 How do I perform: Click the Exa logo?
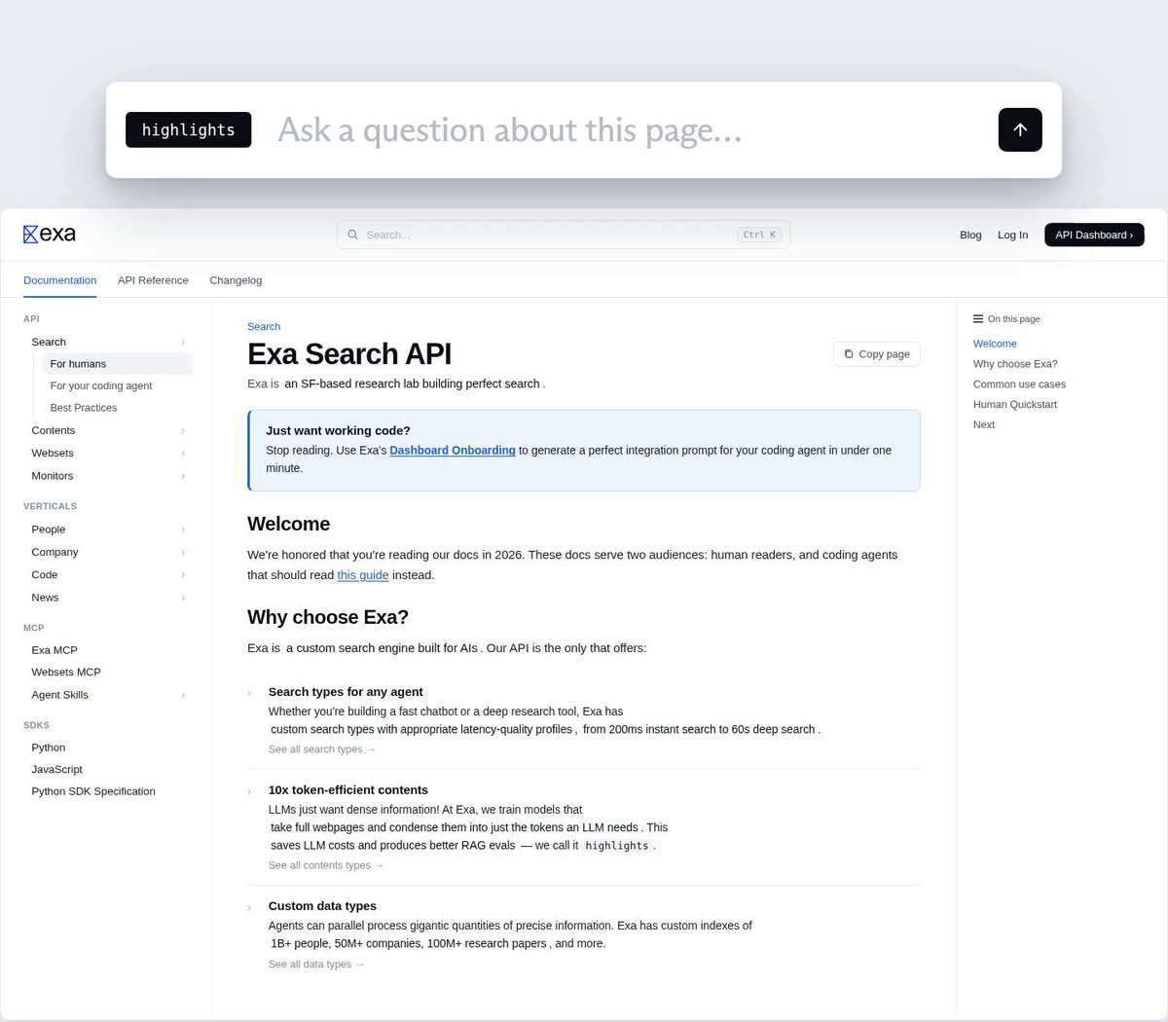(x=50, y=234)
